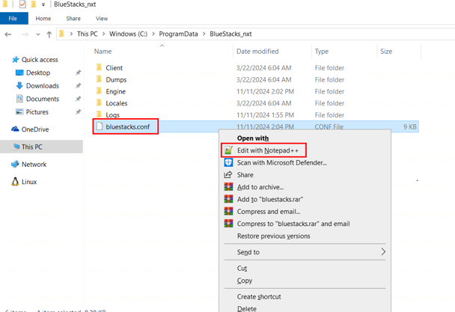
Task: Open Documents in the navigation pane
Action: pos(37,99)
